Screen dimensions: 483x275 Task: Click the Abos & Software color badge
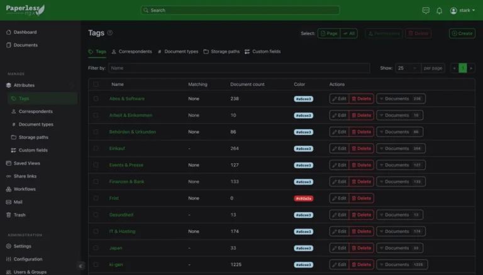[303, 99]
